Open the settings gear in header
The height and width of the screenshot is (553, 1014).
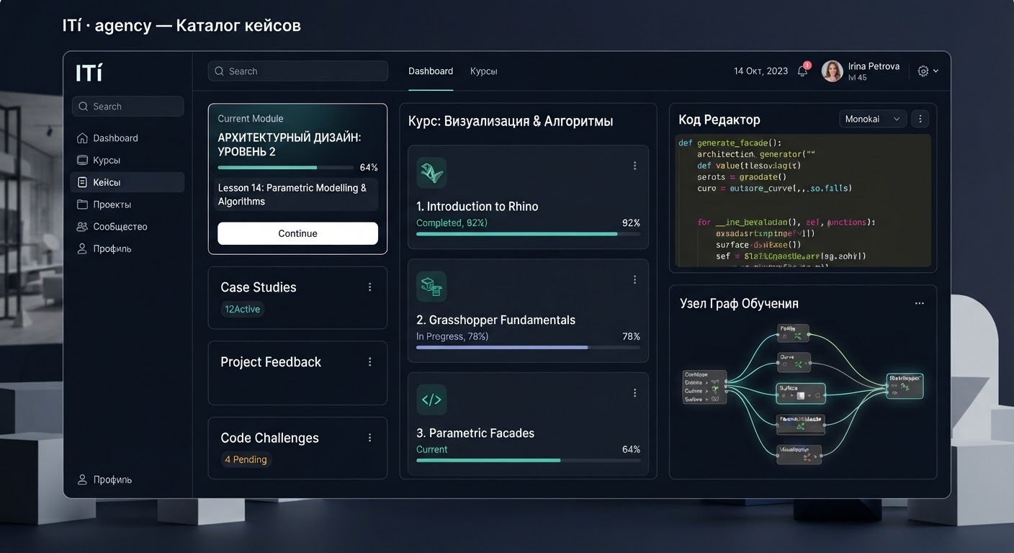click(923, 71)
